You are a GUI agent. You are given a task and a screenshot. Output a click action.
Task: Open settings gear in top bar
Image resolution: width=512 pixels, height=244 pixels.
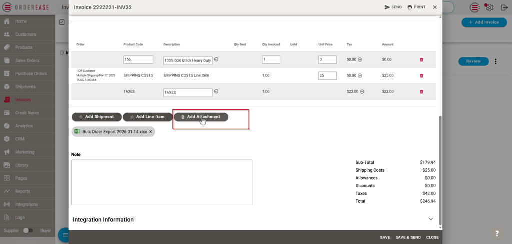point(490,7)
